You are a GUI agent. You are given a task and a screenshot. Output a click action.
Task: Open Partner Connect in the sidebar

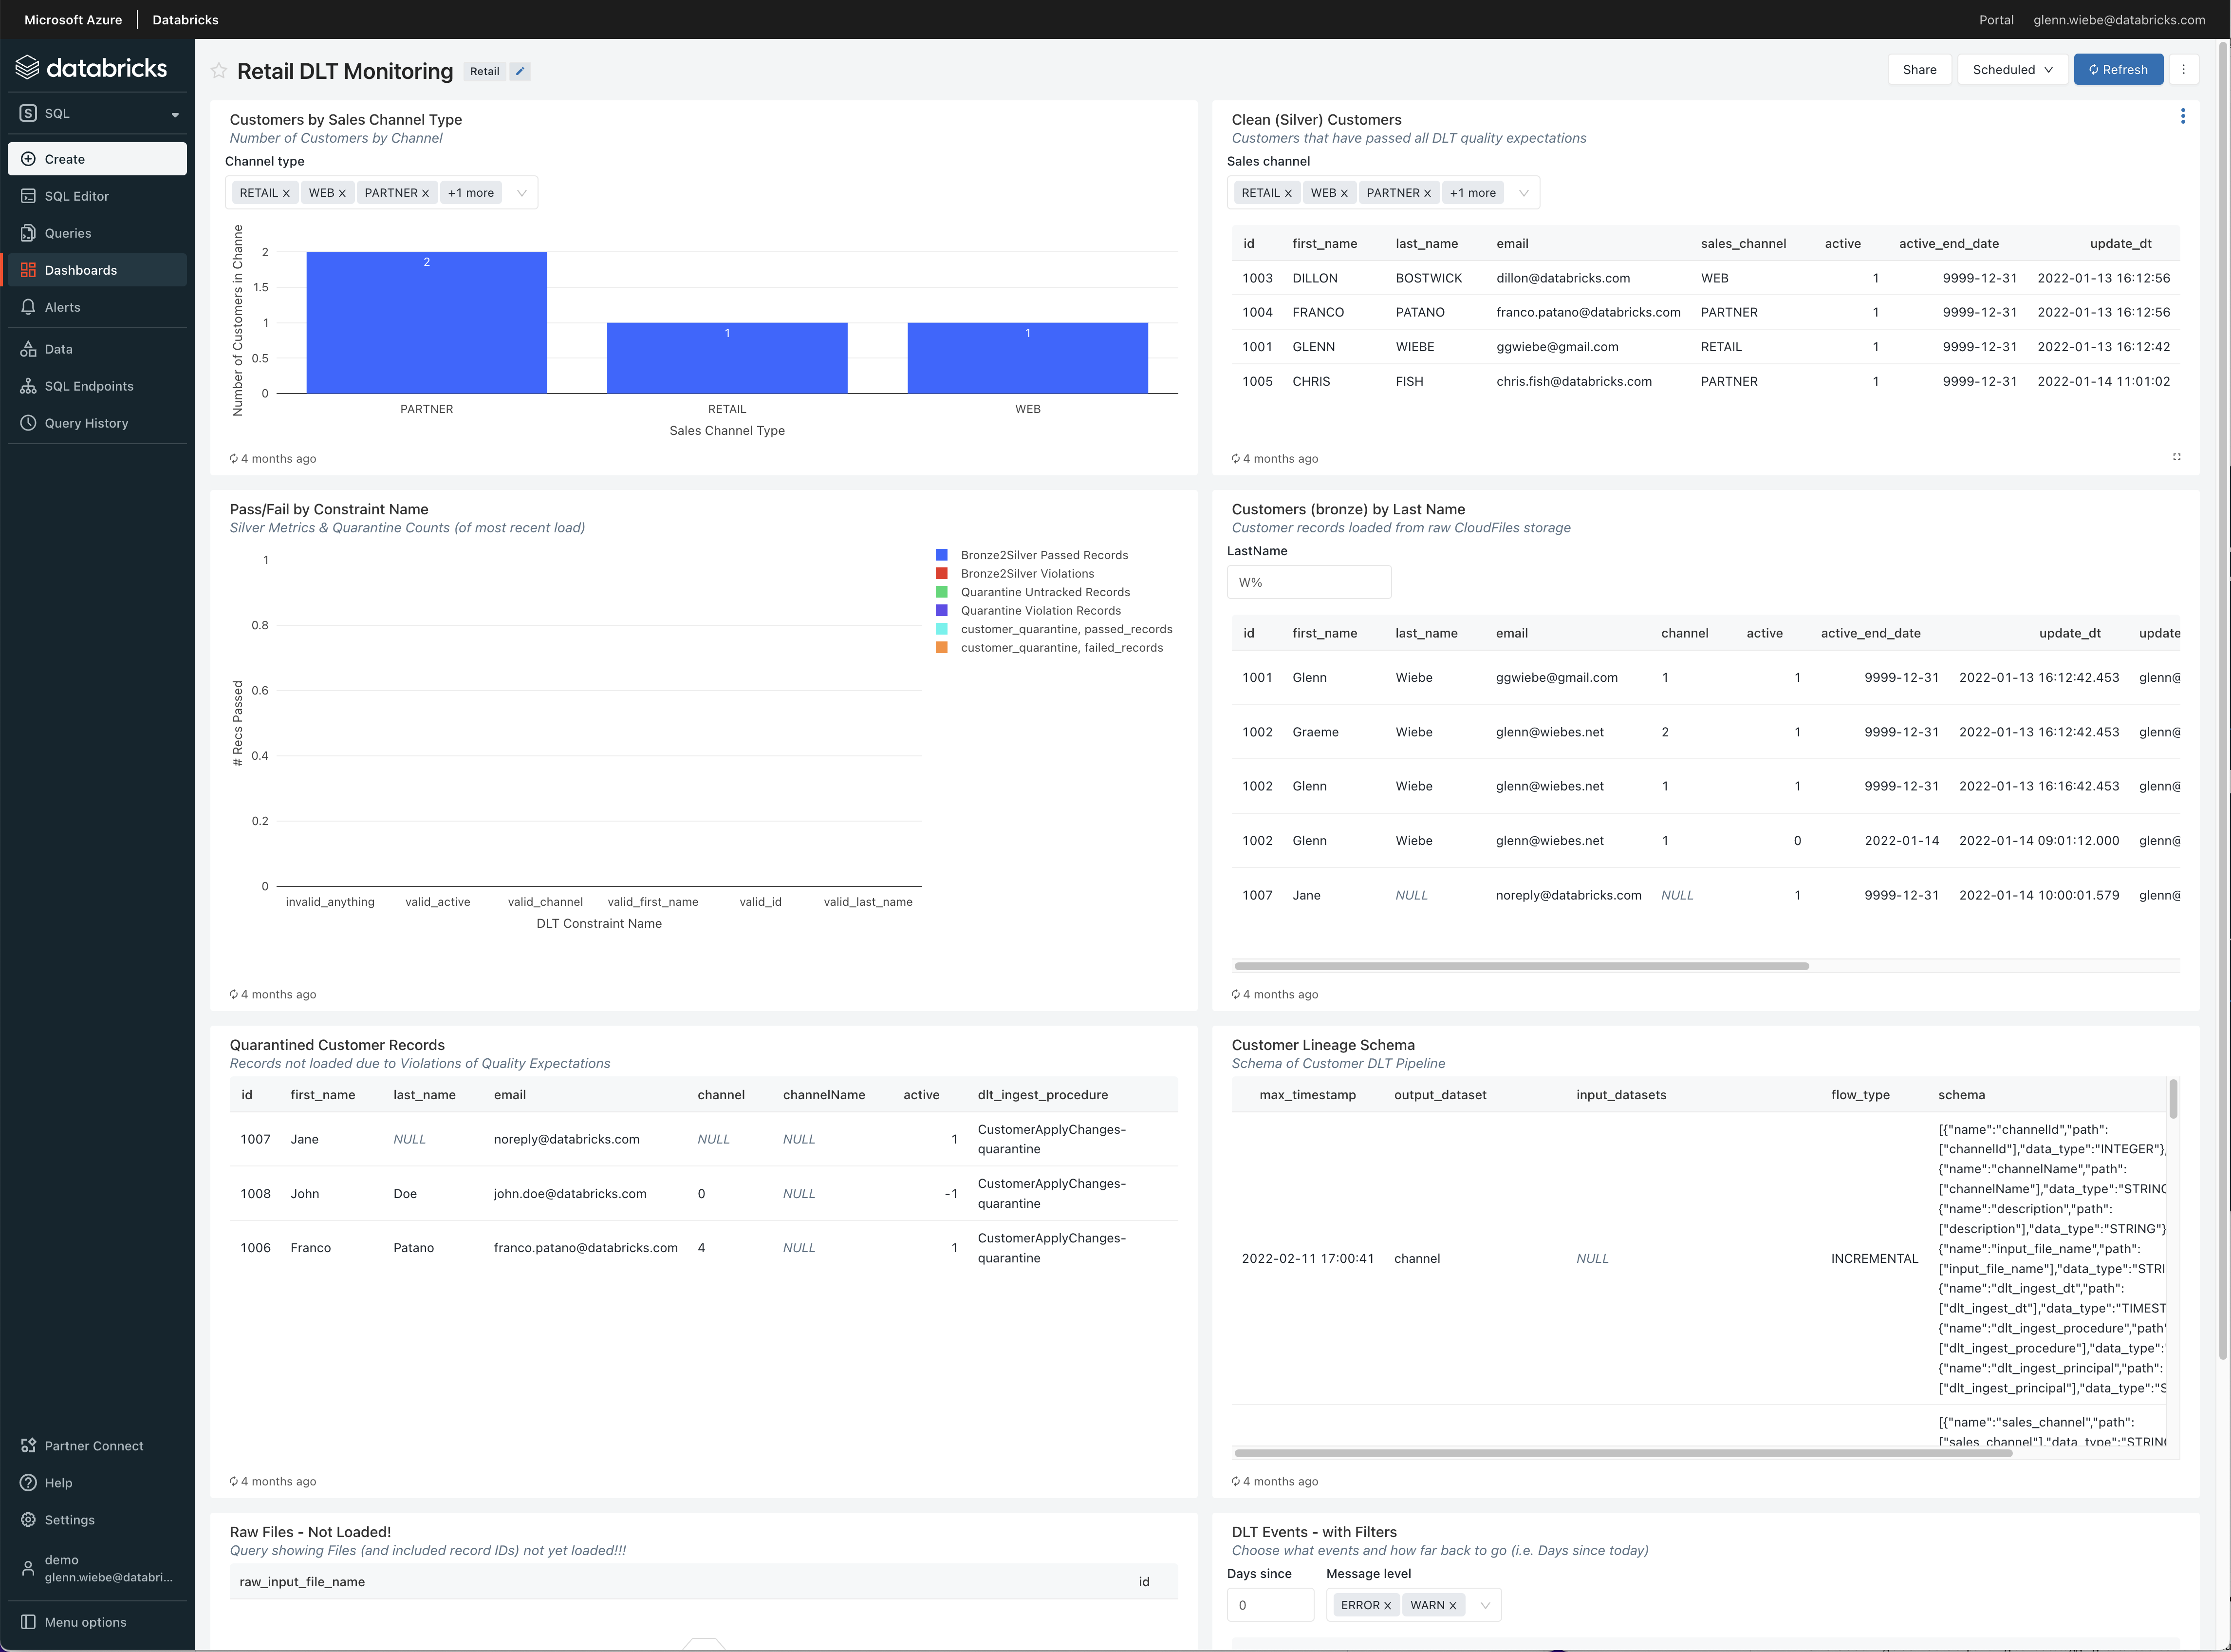point(94,1445)
